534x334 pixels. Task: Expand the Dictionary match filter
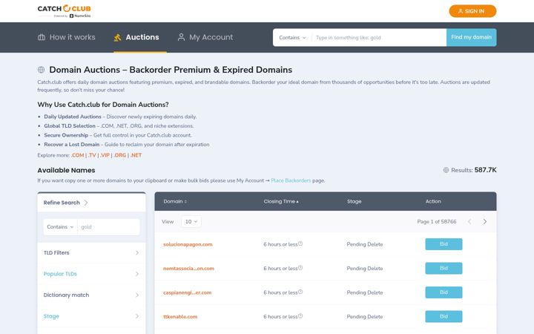click(x=91, y=295)
